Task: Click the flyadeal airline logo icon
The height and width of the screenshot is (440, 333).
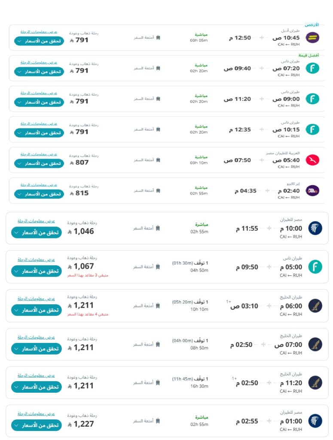Action: coord(312,37)
